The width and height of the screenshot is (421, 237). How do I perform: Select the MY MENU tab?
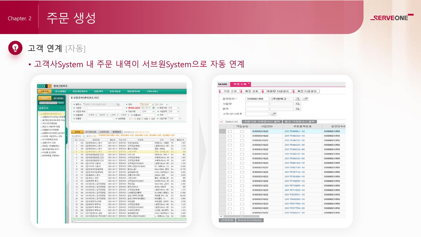[x=58, y=98]
